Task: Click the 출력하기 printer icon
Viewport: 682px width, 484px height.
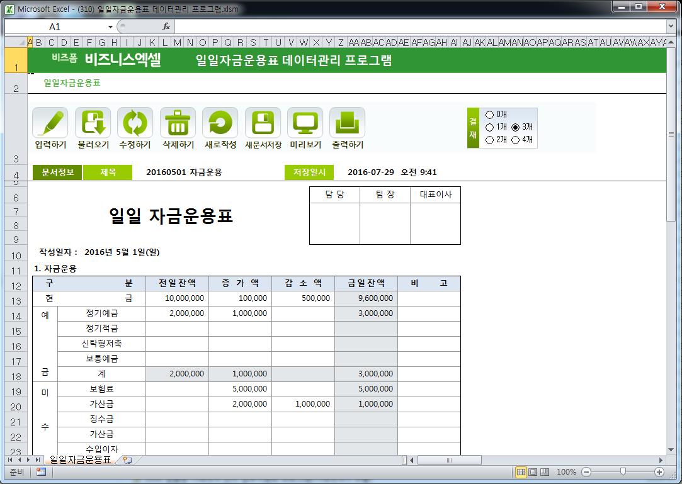Action: 348,123
